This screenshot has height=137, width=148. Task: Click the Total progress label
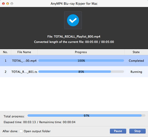(x=14, y=116)
